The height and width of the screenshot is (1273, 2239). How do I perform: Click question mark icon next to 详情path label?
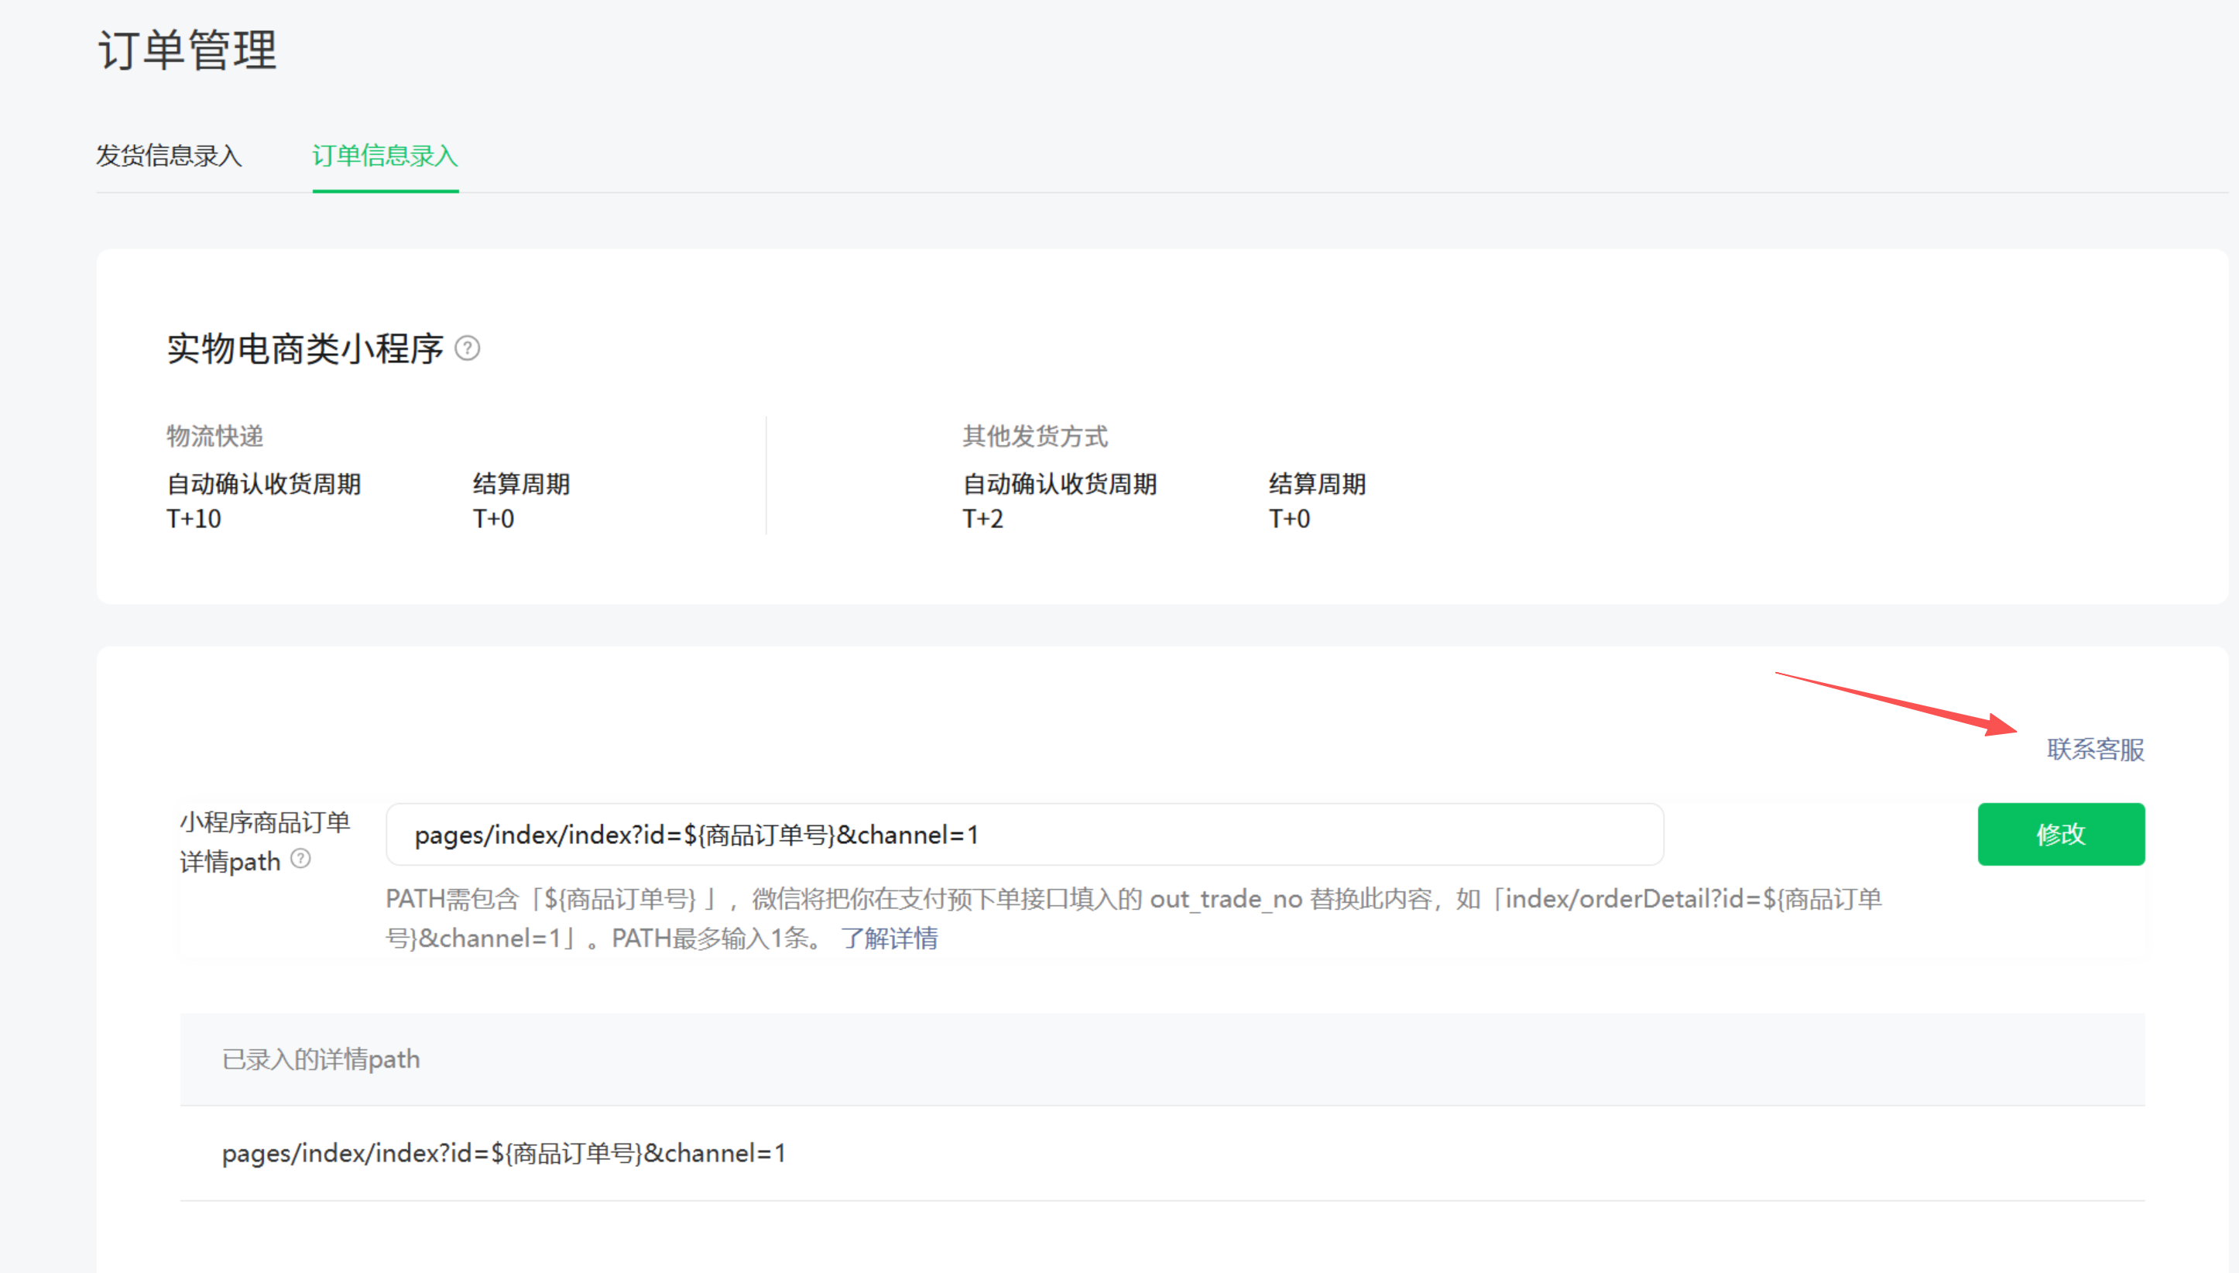[300, 859]
